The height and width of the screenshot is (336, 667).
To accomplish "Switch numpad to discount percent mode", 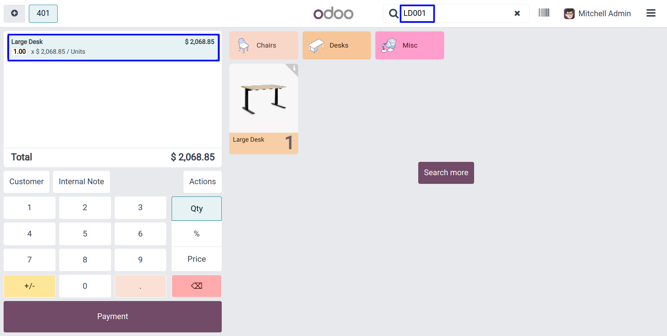I will 196,234.
